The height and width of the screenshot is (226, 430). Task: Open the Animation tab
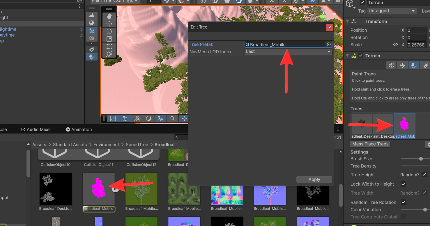[79, 129]
